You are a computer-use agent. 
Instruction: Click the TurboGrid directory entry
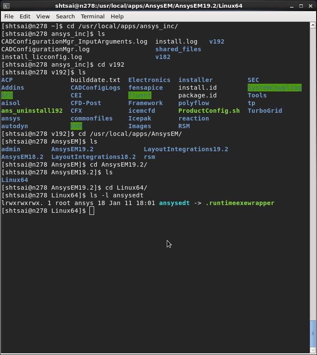pyautogui.click(x=265, y=111)
